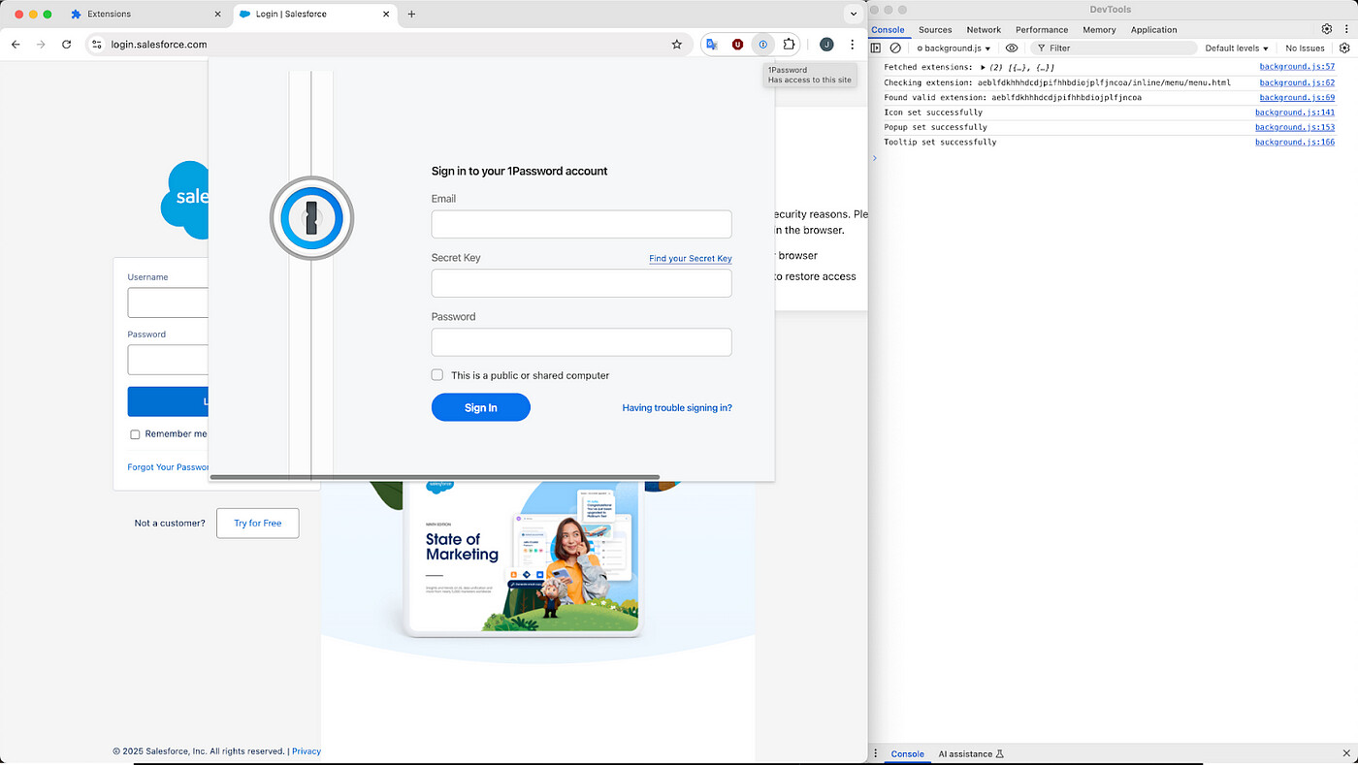Open the tab search dropdown arrow
Image resolution: width=1358 pixels, height=765 pixels.
point(854,15)
